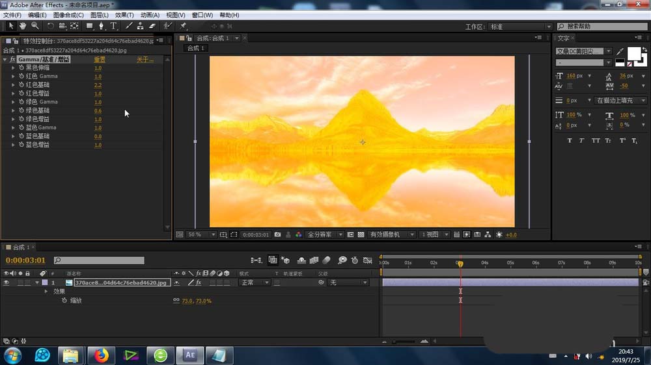The width and height of the screenshot is (651, 365).
Task: Open the 效果(T) menu
Action: pyautogui.click(x=124, y=15)
